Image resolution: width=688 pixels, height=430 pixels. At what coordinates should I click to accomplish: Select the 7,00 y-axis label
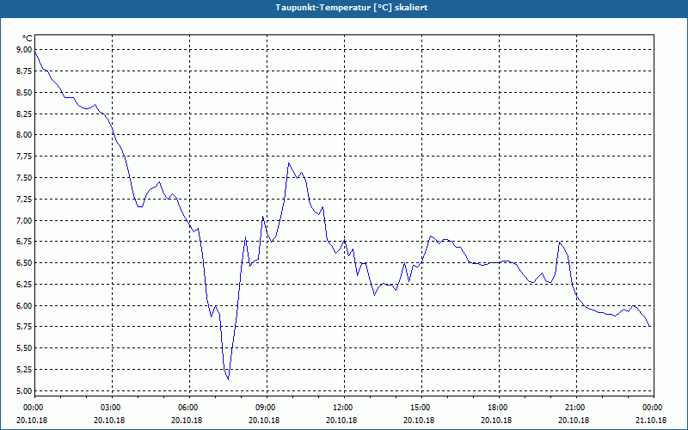tap(25, 220)
